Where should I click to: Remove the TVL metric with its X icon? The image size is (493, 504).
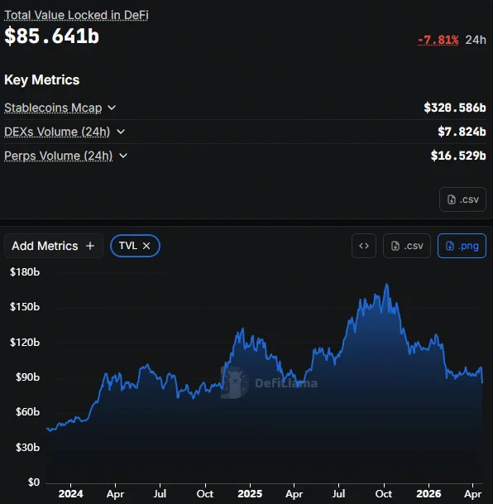[x=146, y=246]
